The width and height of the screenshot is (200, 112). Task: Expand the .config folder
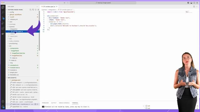click(8, 12)
